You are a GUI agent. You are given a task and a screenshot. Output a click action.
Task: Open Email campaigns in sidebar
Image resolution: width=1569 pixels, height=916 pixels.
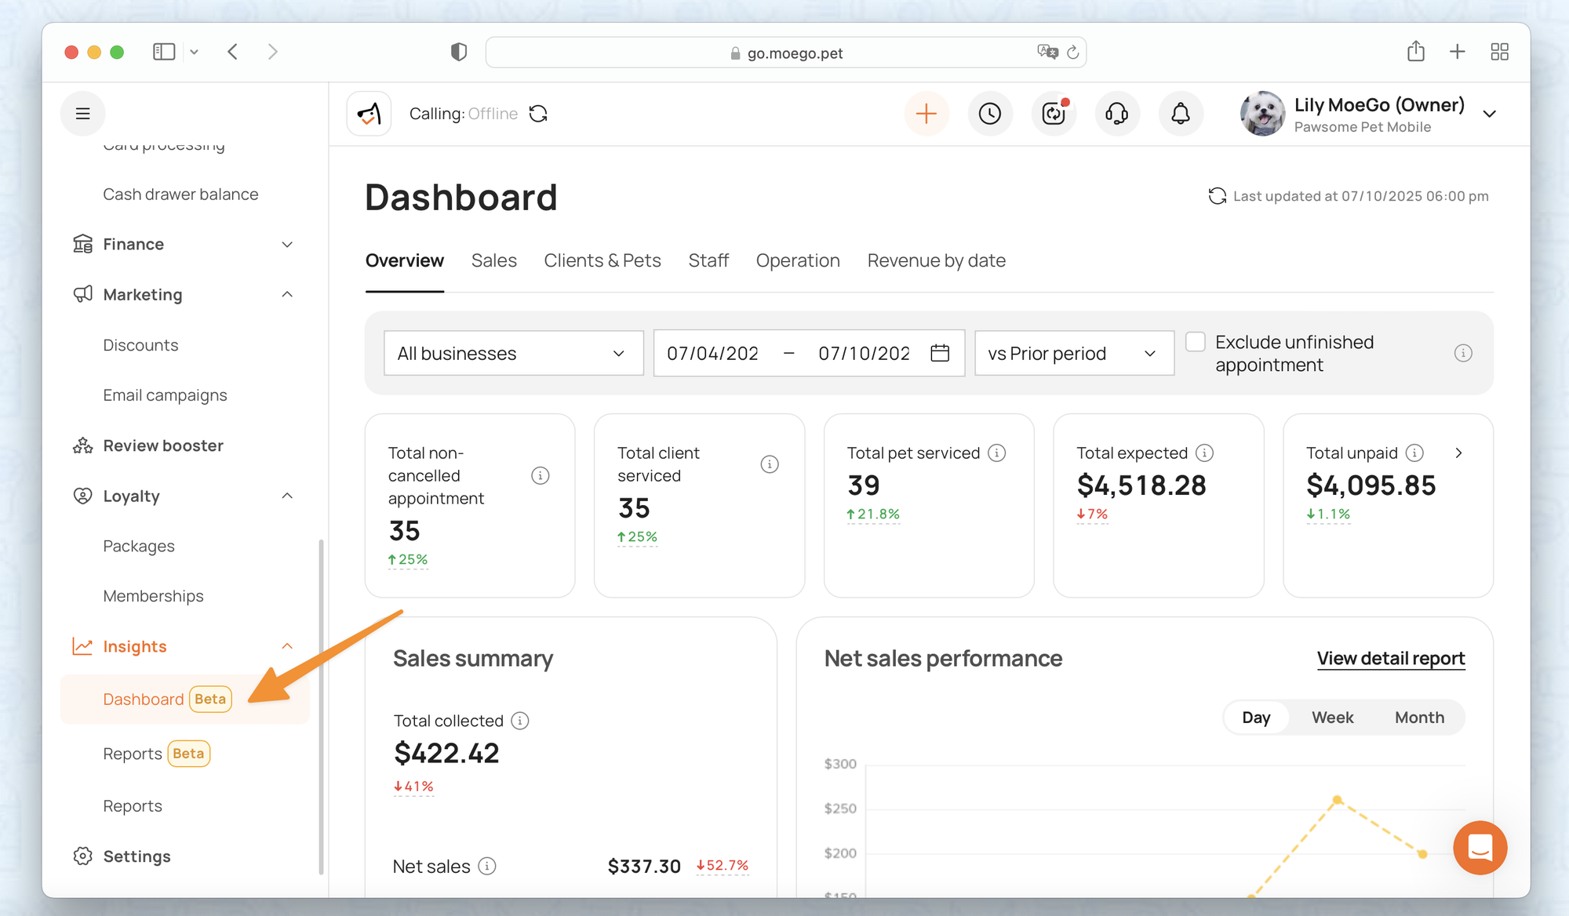[165, 395]
